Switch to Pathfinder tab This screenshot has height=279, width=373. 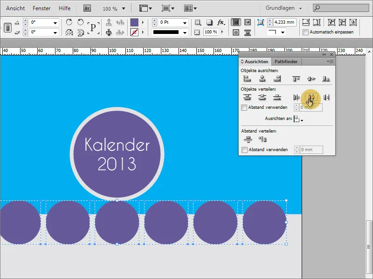(286, 62)
